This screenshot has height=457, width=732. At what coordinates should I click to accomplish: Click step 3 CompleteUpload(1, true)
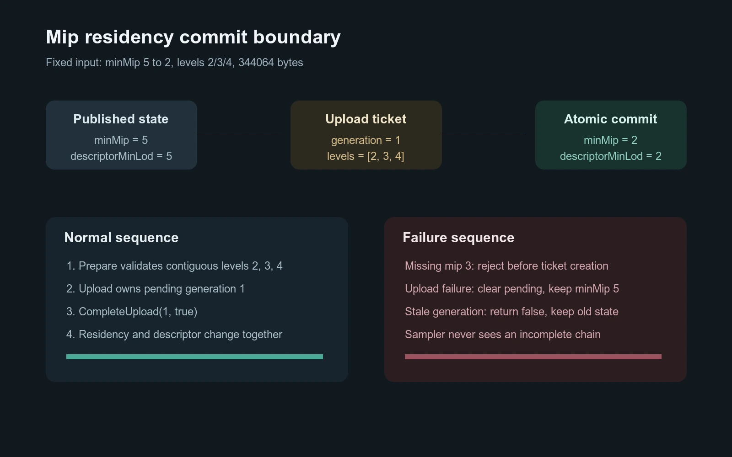tap(132, 312)
